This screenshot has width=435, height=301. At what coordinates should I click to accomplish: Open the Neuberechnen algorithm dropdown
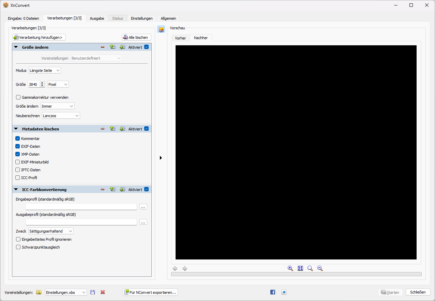(x=61, y=115)
